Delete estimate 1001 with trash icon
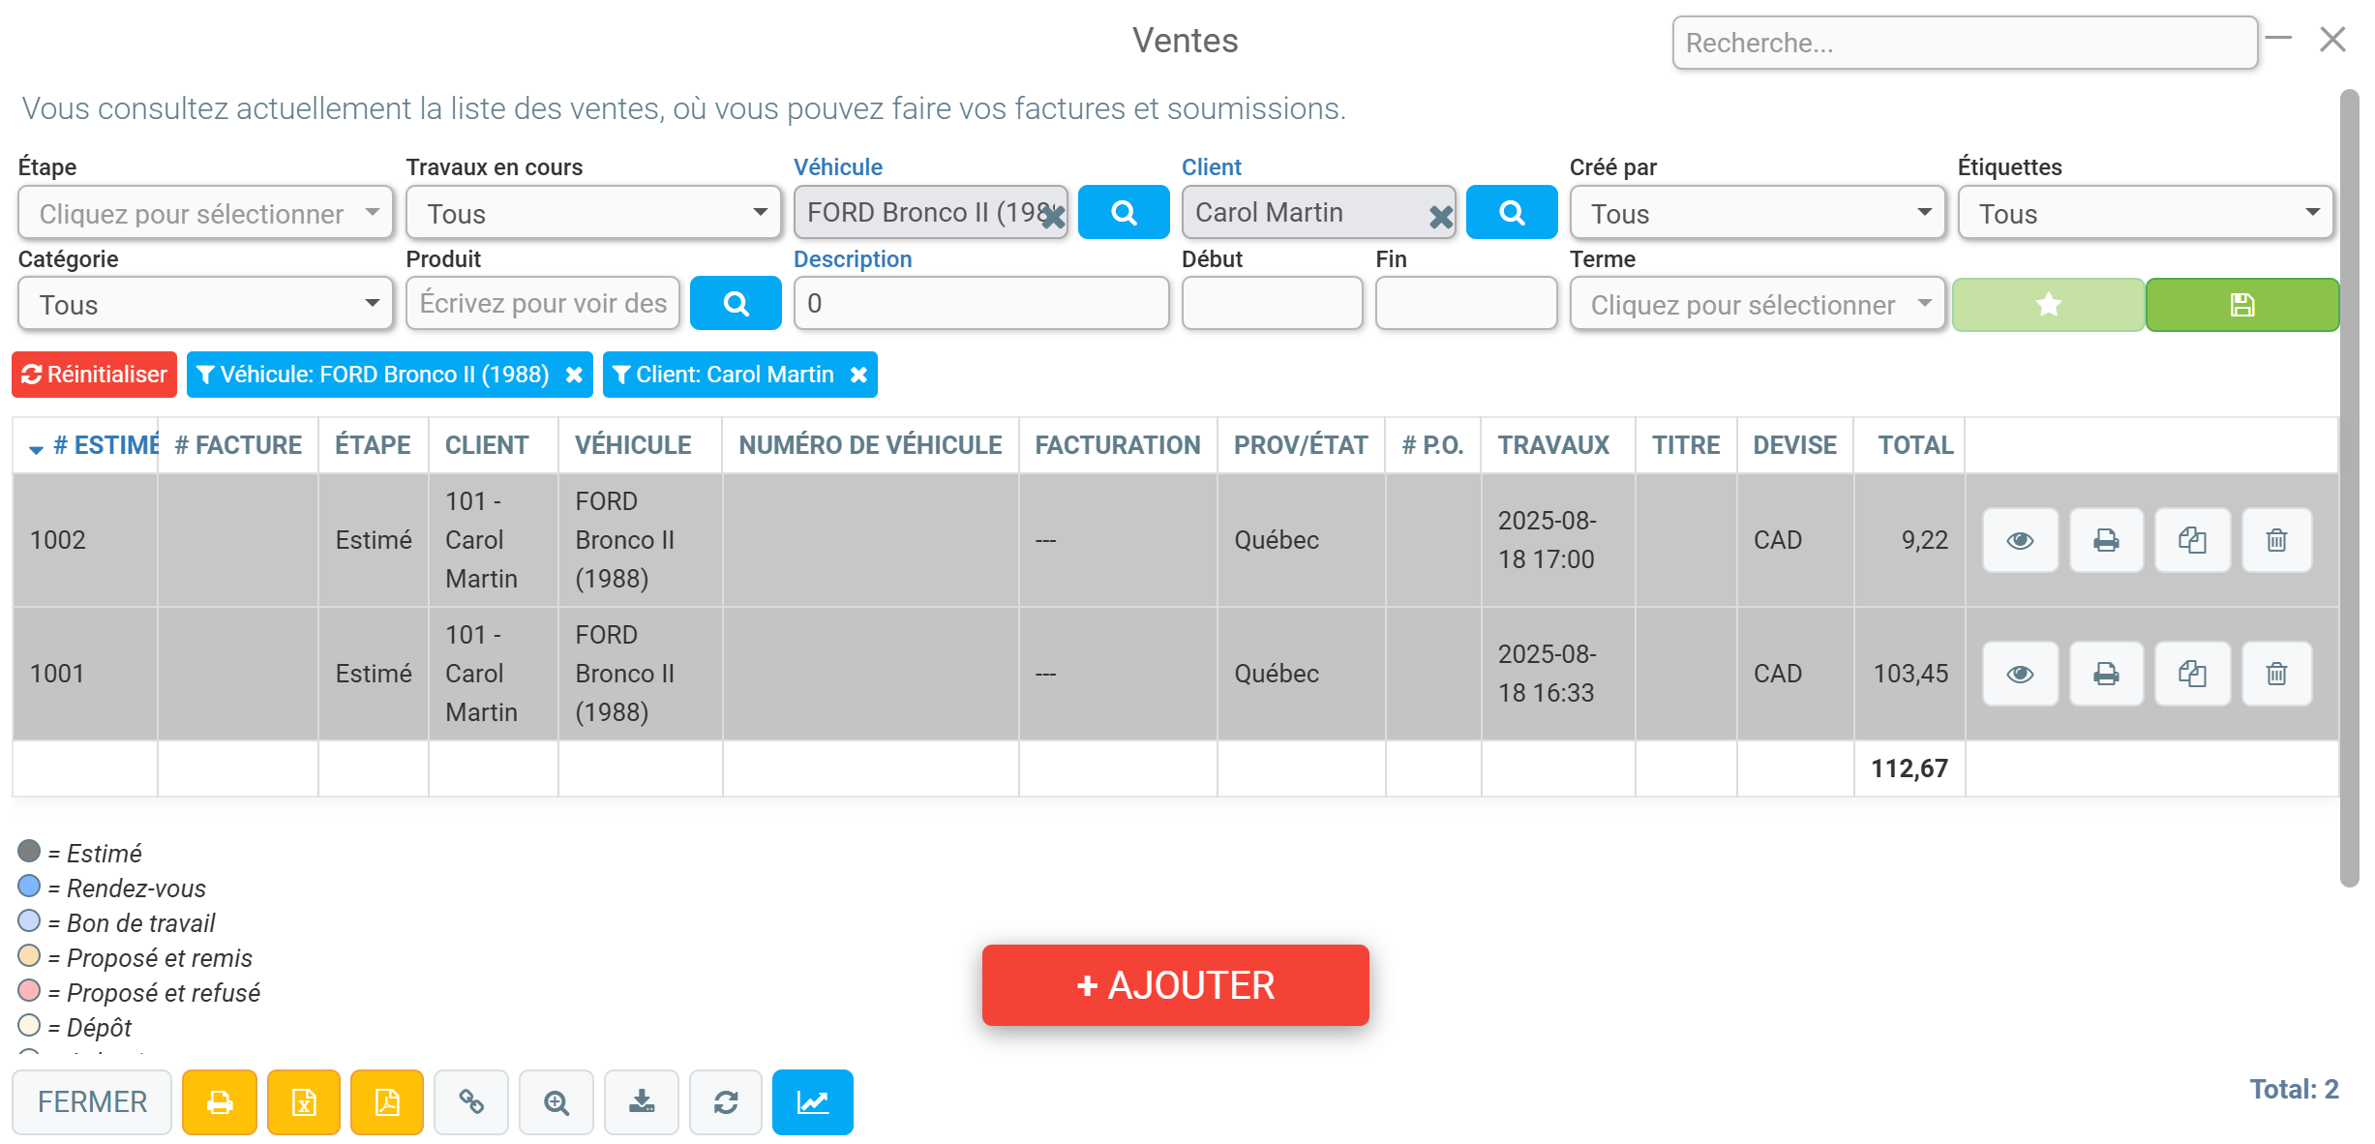Image resolution: width=2375 pixels, height=1144 pixels. (x=2276, y=674)
